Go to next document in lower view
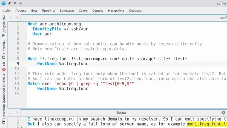The image size is (227, 128). point(17,113)
